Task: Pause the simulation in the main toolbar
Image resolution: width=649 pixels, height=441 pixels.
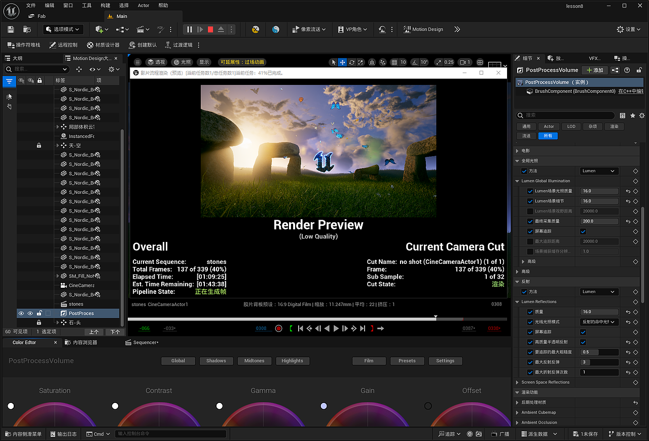Action: click(190, 29)
